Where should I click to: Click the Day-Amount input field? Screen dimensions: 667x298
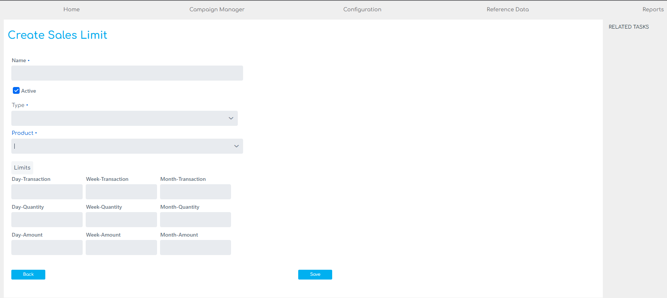point(47,248)
